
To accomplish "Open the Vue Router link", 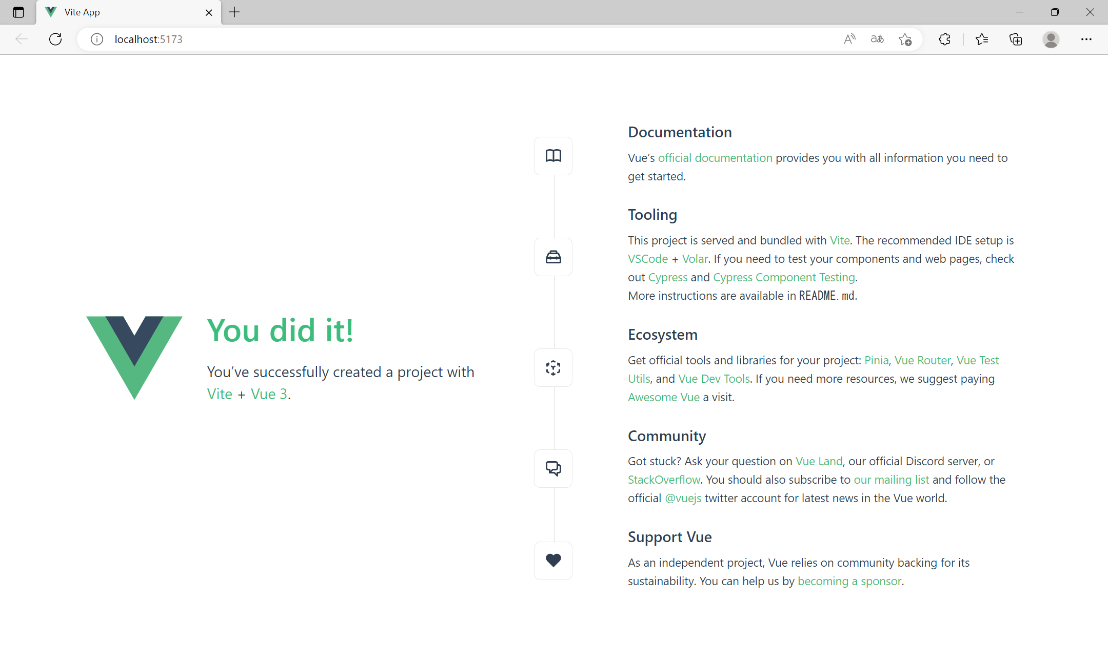I will click(x=922, y=360).
